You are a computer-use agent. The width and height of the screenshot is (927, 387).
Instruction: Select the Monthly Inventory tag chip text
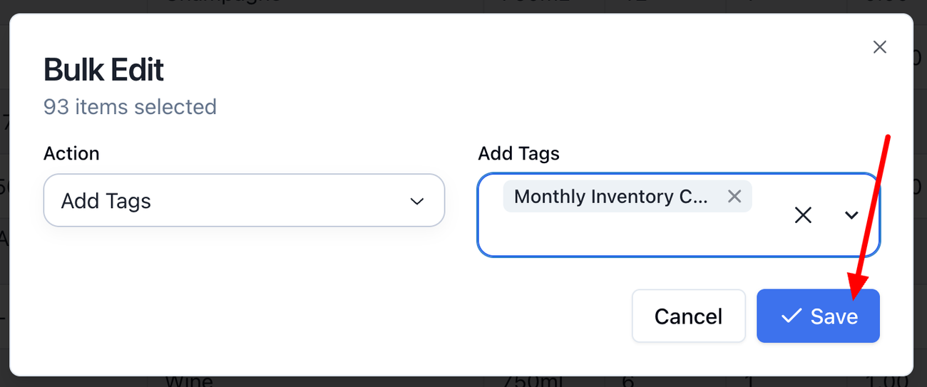[610, 196]
